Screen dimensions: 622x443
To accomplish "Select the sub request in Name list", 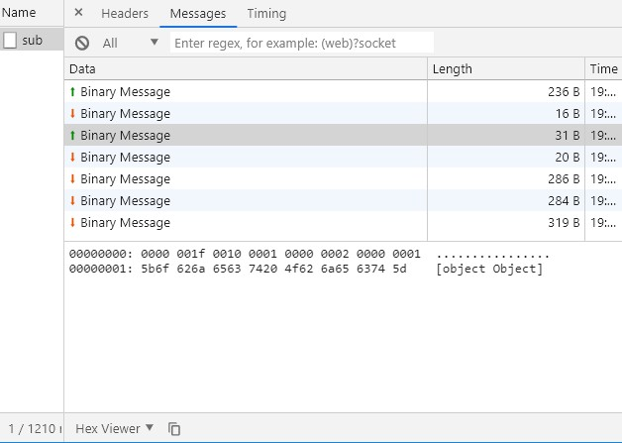I will 32,41.
